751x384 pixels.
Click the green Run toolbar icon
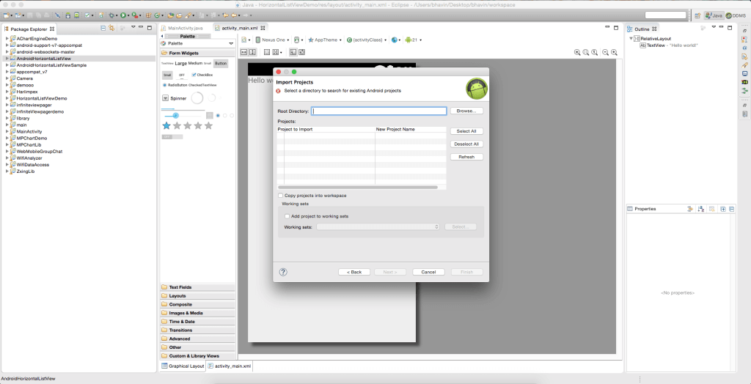(x=124, y=15)
